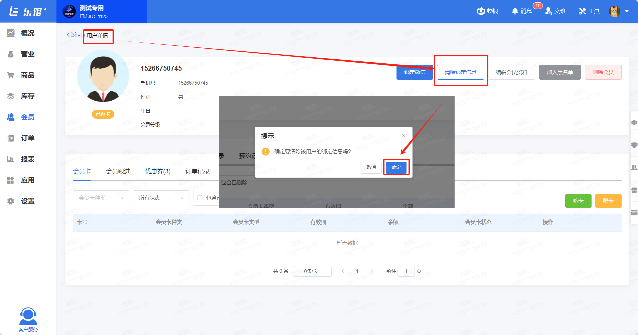Open the 10条/页 page size dropdown
The image size is (638, 335).
coord(313,271)
